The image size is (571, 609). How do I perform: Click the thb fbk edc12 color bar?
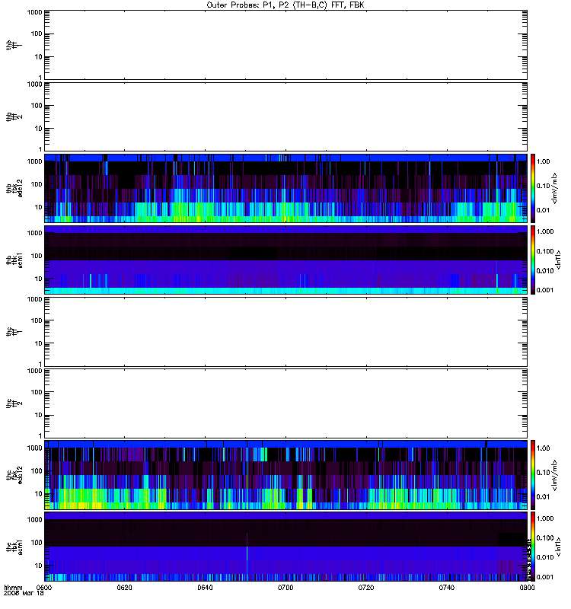click(x=533, y=188)
